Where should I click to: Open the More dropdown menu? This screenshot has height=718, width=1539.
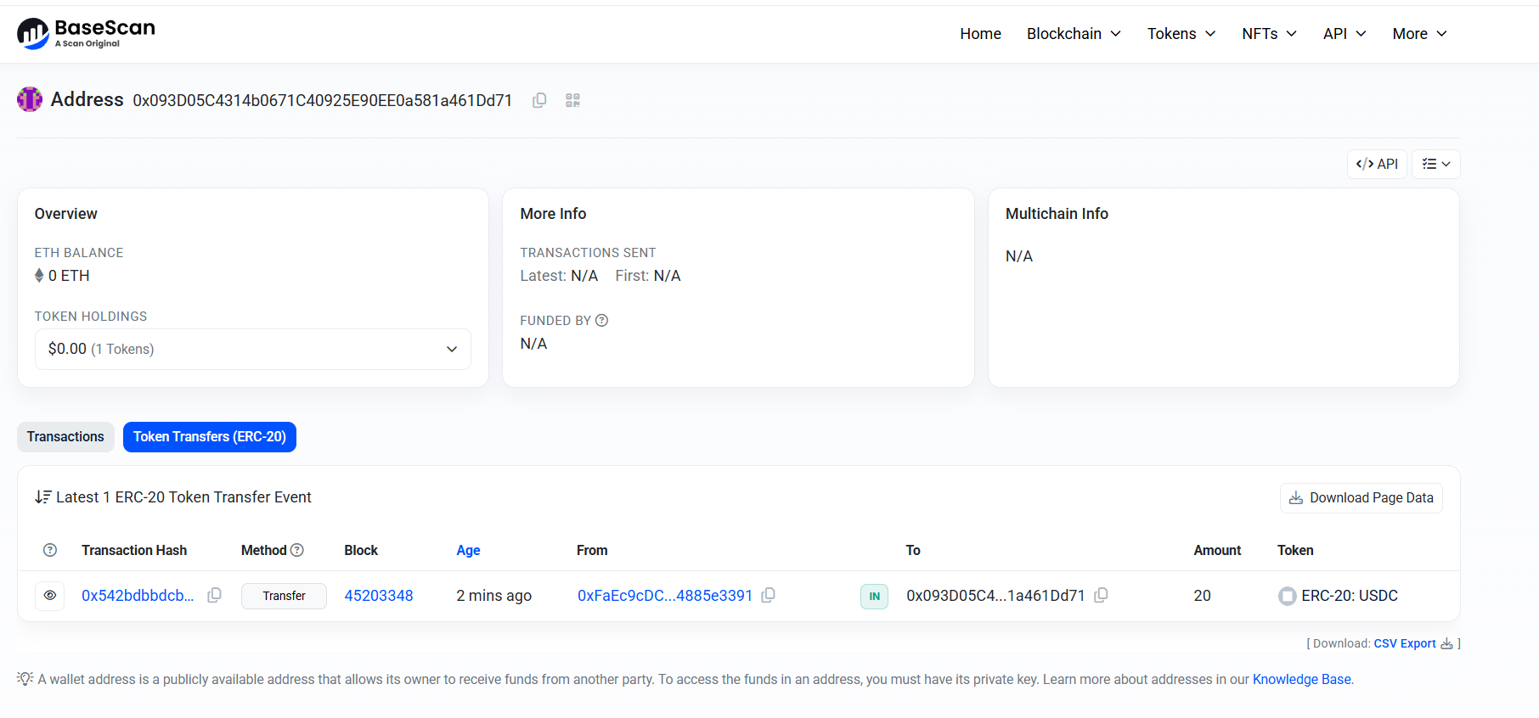pyautogui.click(x=1420, y=34)
